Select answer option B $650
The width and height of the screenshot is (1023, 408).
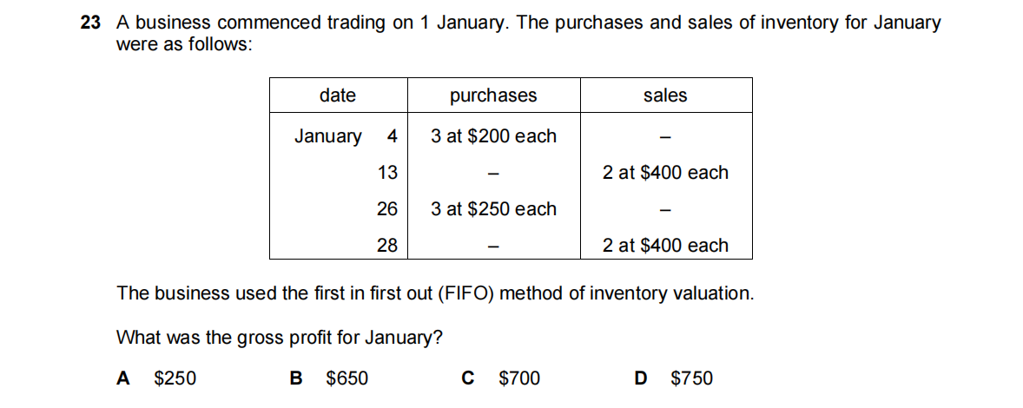[329, 378]
